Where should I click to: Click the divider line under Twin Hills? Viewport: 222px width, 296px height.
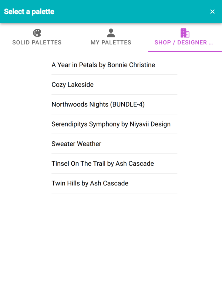pos(114,193)
